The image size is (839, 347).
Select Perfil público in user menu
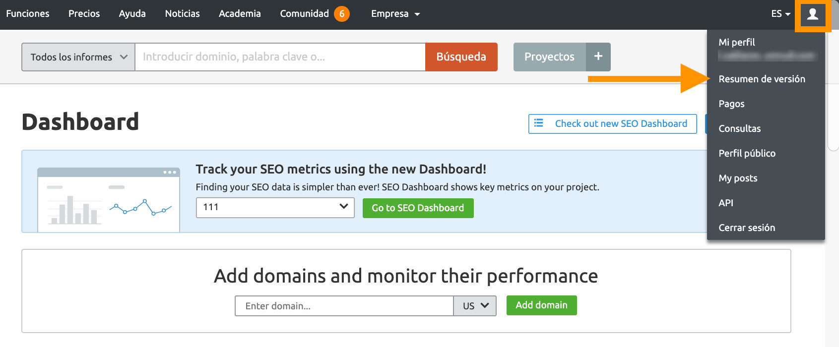(747, 153)
